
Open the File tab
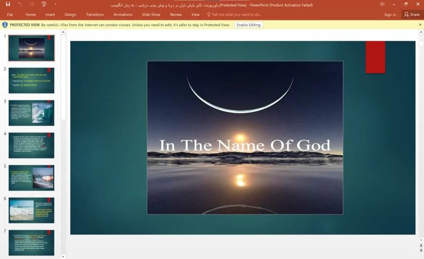pos(10,14)
